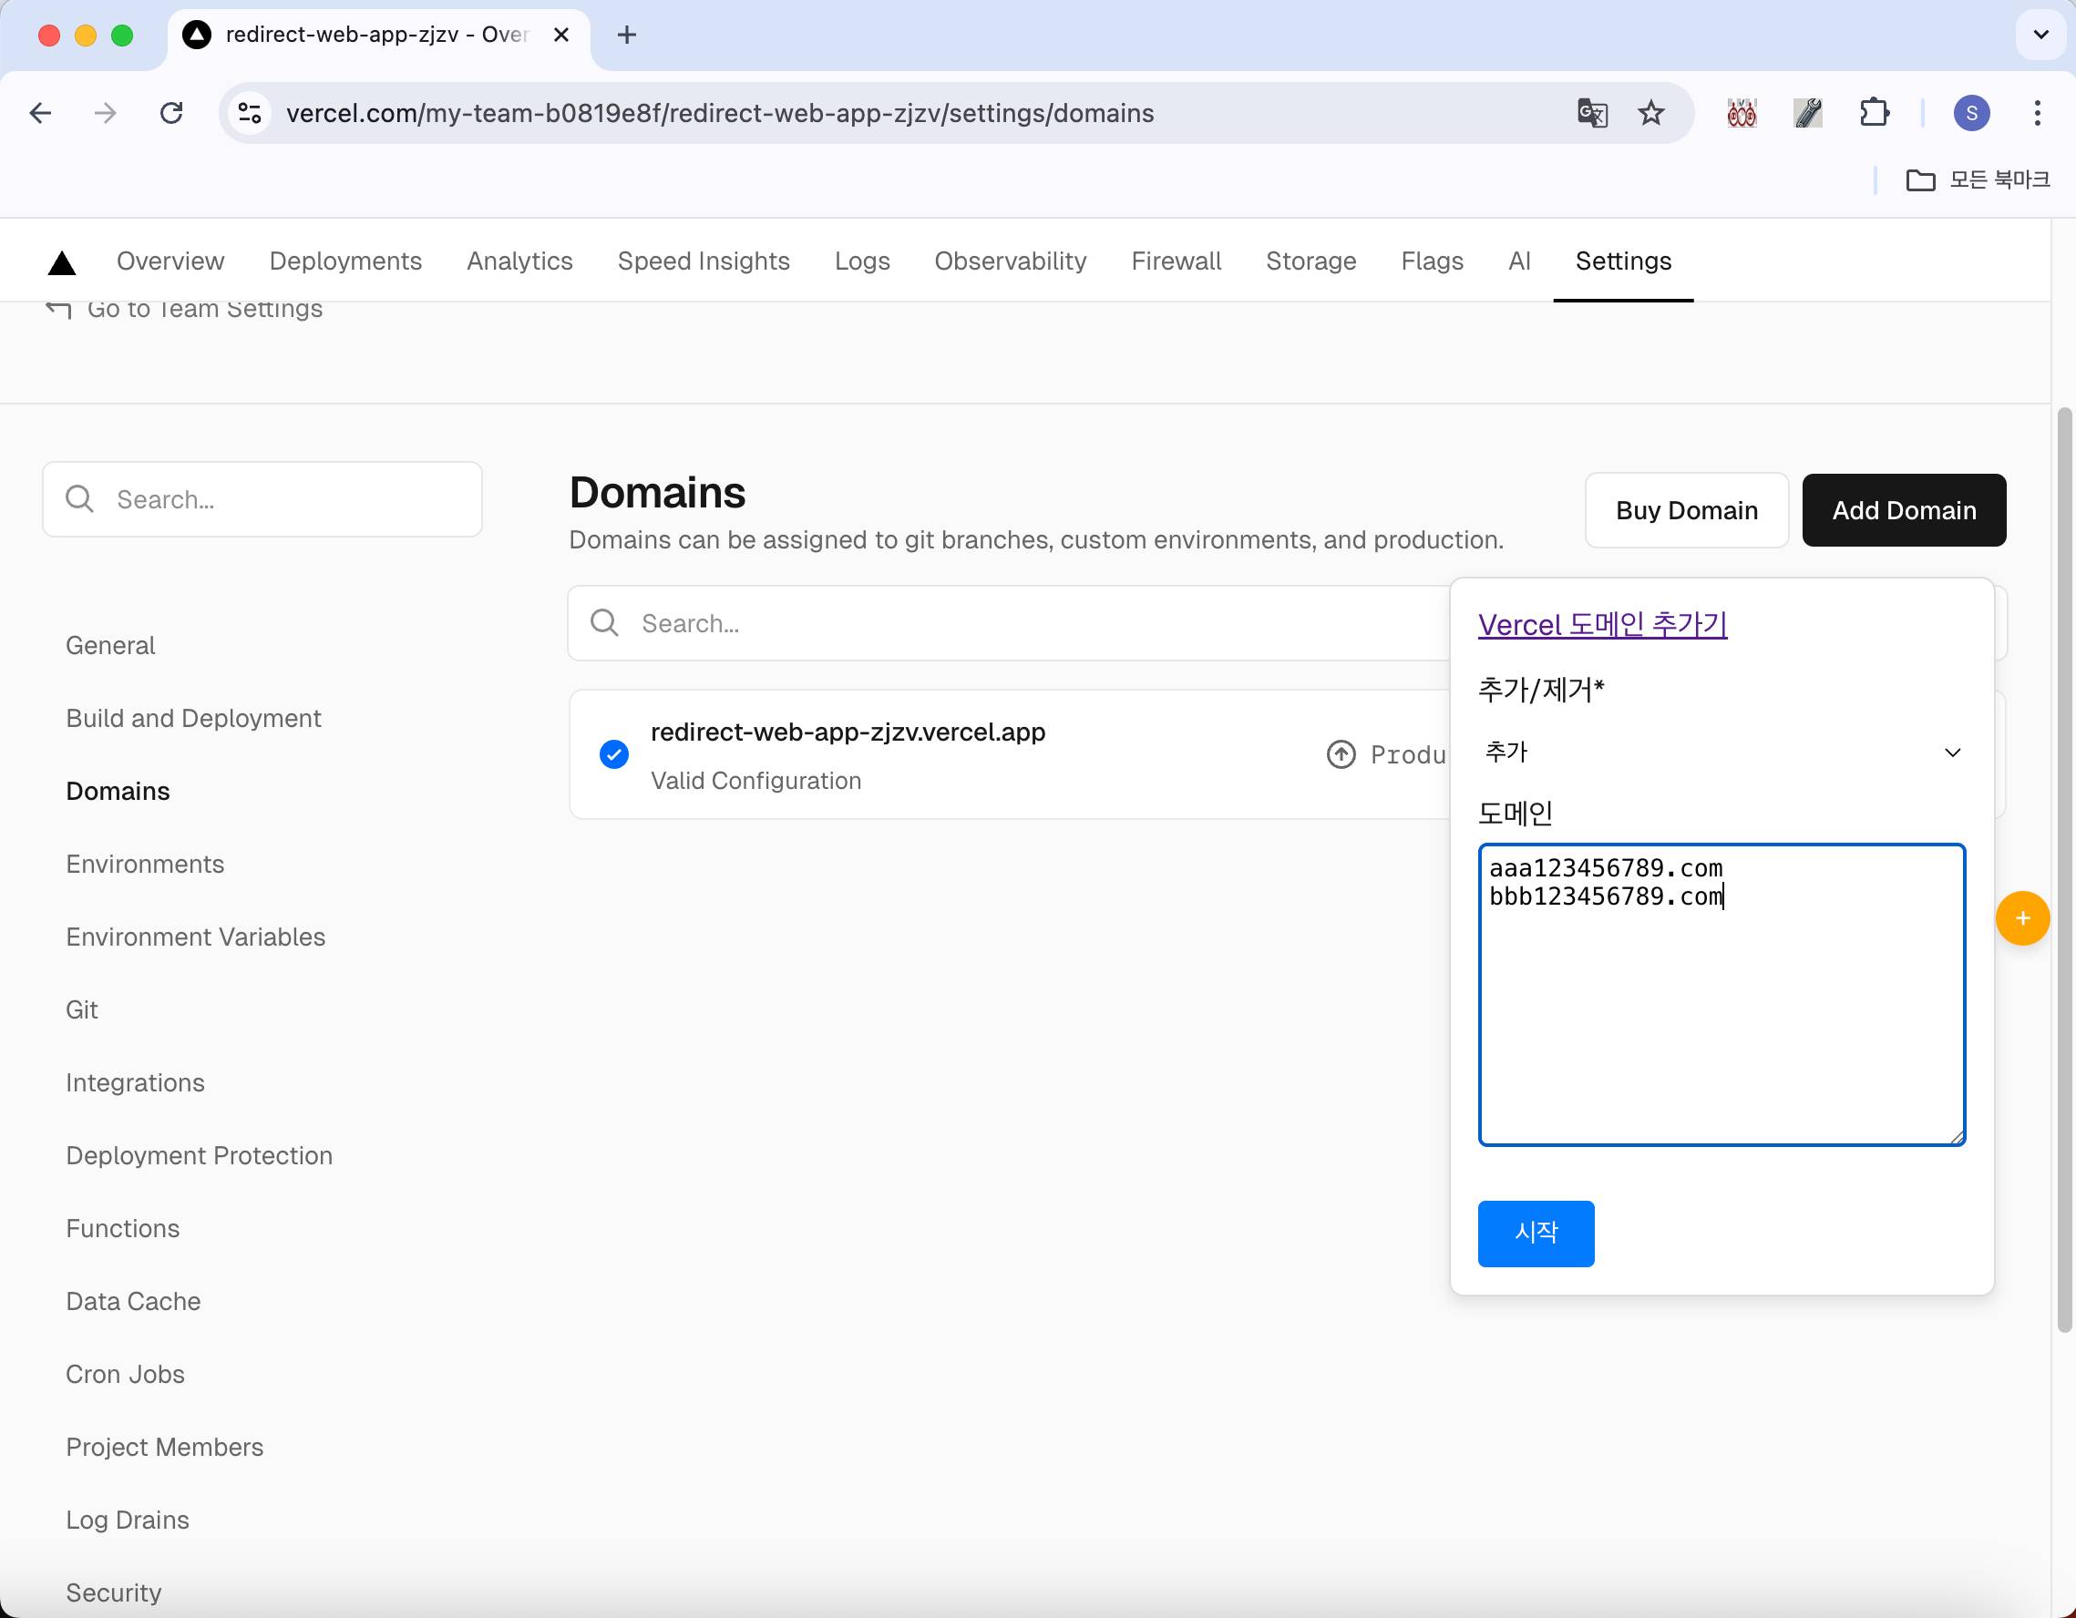Click the orange plus floating button
The width and height of the screenshot is (2076, 1618).
point(2022,917)
